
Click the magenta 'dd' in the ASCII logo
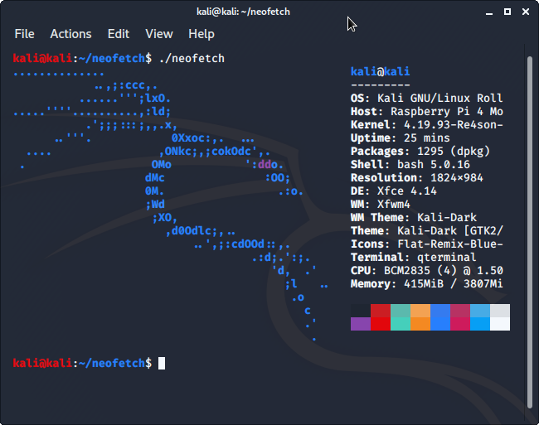[x=265, y=164]
